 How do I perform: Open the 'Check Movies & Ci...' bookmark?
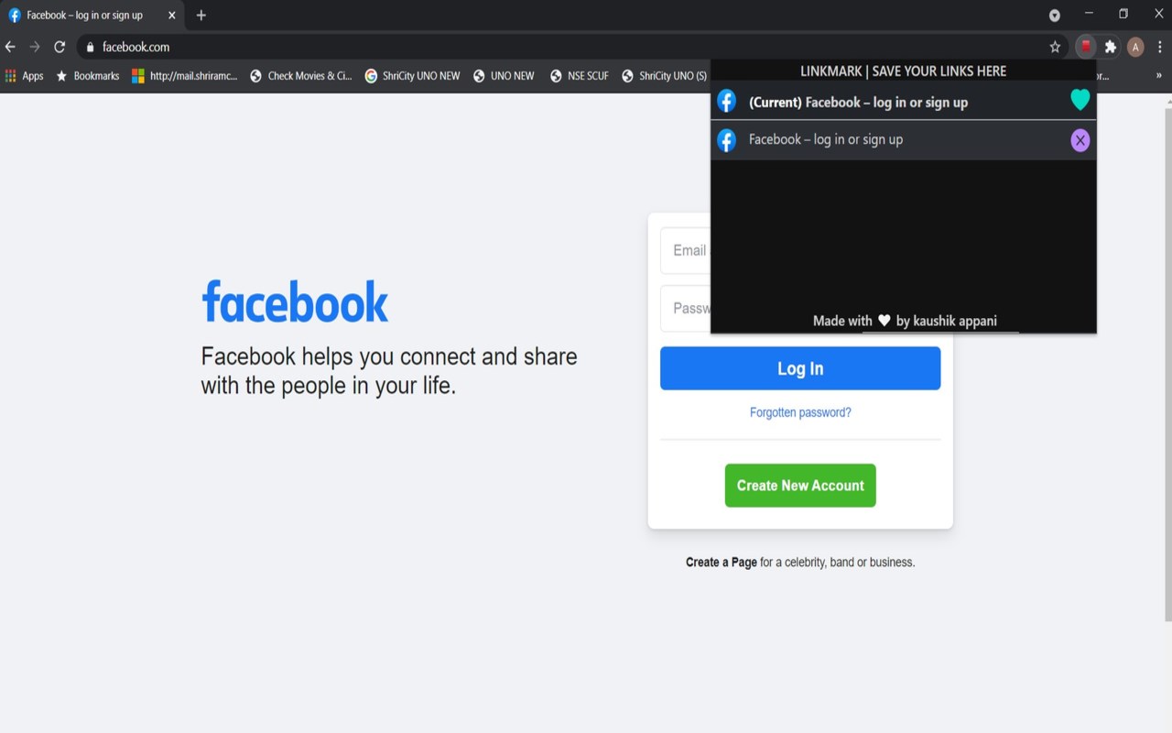click(x=300, y=76)
